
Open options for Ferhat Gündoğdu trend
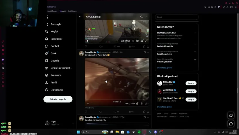[195, 44]
